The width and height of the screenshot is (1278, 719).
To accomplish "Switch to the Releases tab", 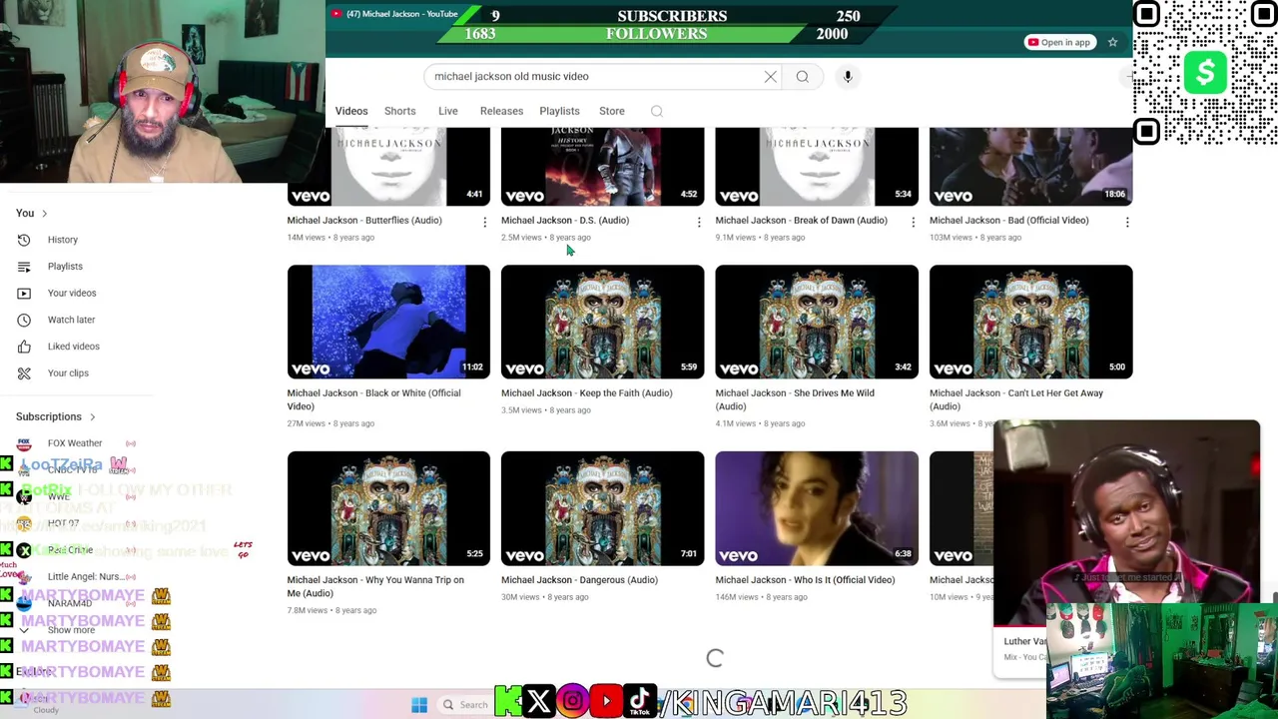I will click(x=501, y=111).
